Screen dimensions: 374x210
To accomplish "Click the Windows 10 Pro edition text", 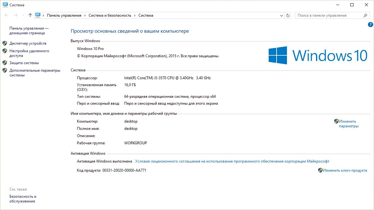I will [90, 48].
